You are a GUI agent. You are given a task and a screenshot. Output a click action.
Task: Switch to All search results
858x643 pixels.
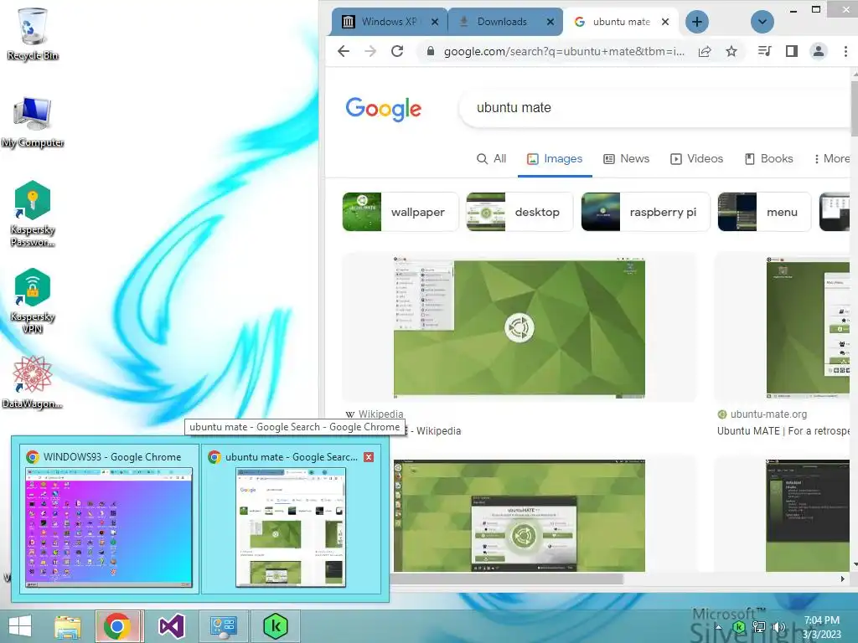coord(491,158)
